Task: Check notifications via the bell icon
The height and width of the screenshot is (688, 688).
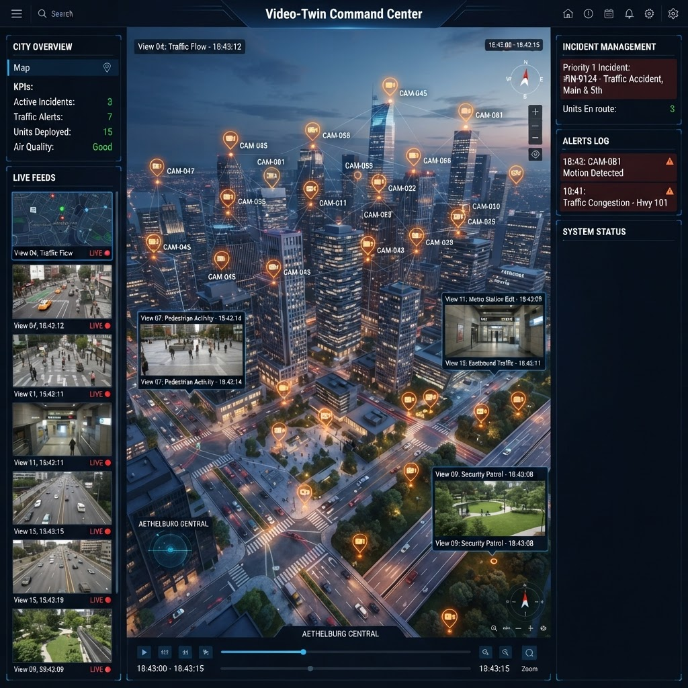Action: point(629,13)
